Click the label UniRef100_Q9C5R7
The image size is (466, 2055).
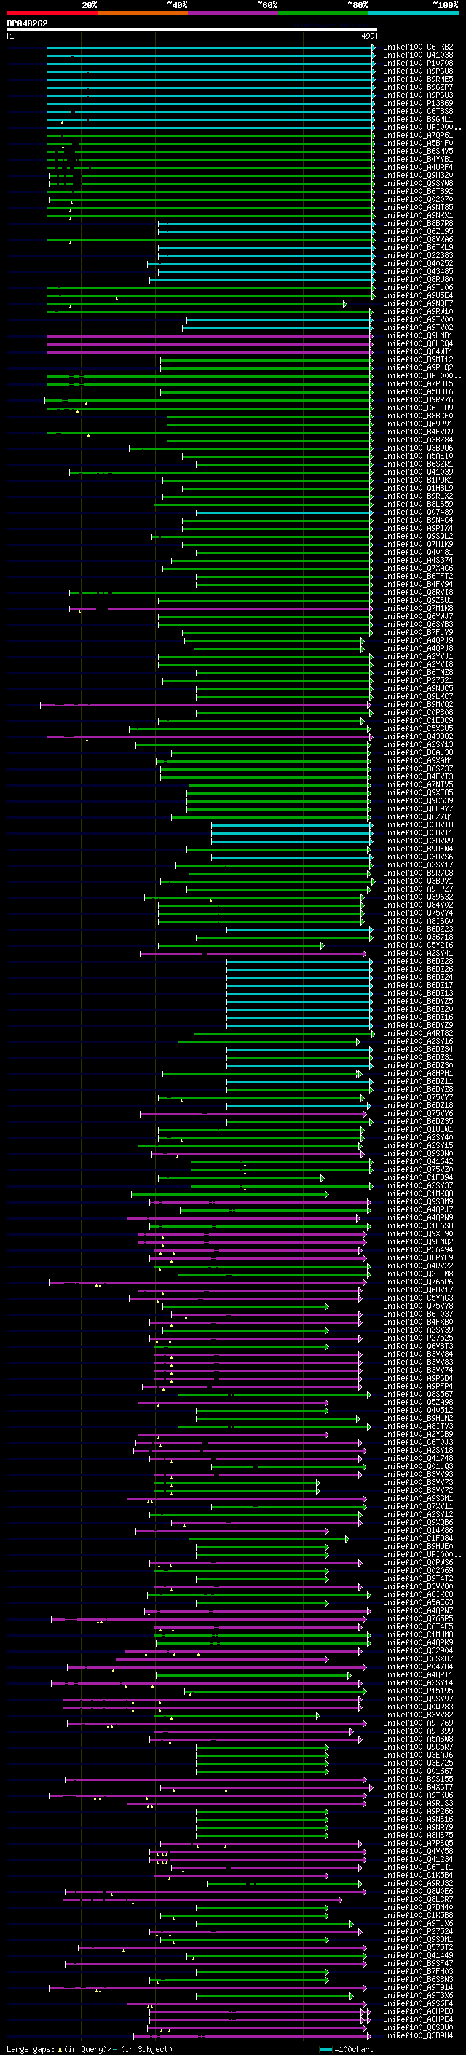418,1747
